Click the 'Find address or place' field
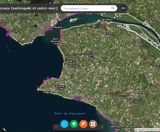The height and width of the screenshot is (132, 160). coord(85,8)
